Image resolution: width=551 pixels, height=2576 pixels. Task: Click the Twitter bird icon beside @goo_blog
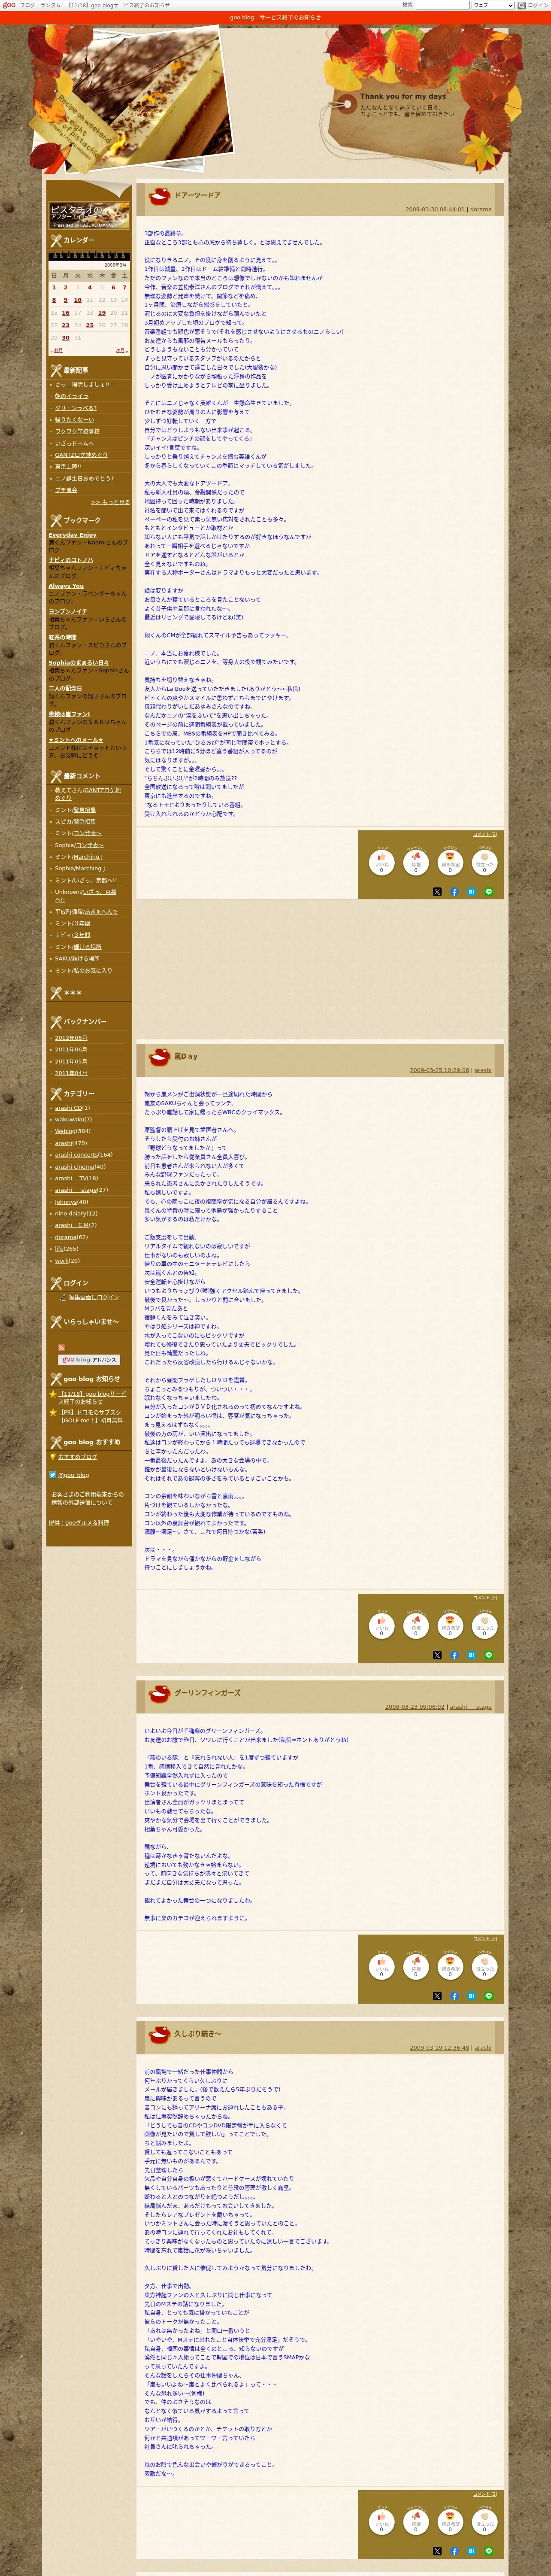pos(53,1475)
